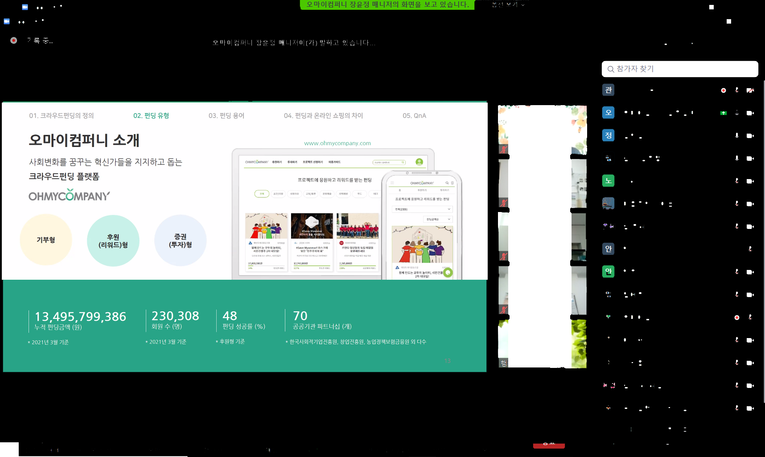Click the 48 funding success rate
This screenshot has width=765, height=457.
point(230,316)
